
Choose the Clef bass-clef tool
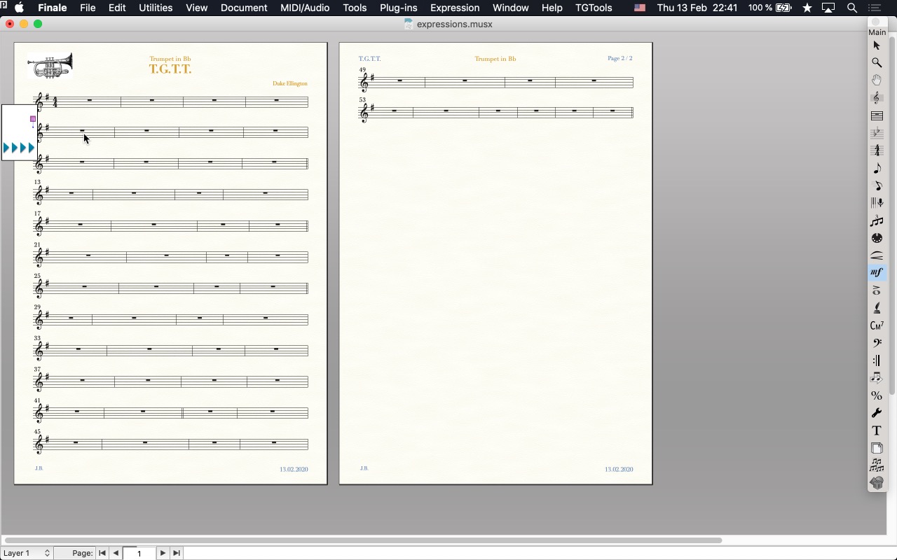click(x=877, y=343)
